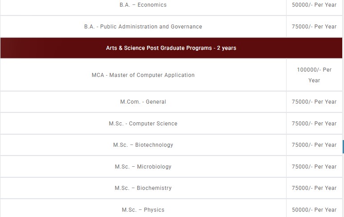This screenshot has height=217, width=344.
Task: Click the 50000/- Per Year M.Sc. Physics fee
Action: tap(314, 210)
